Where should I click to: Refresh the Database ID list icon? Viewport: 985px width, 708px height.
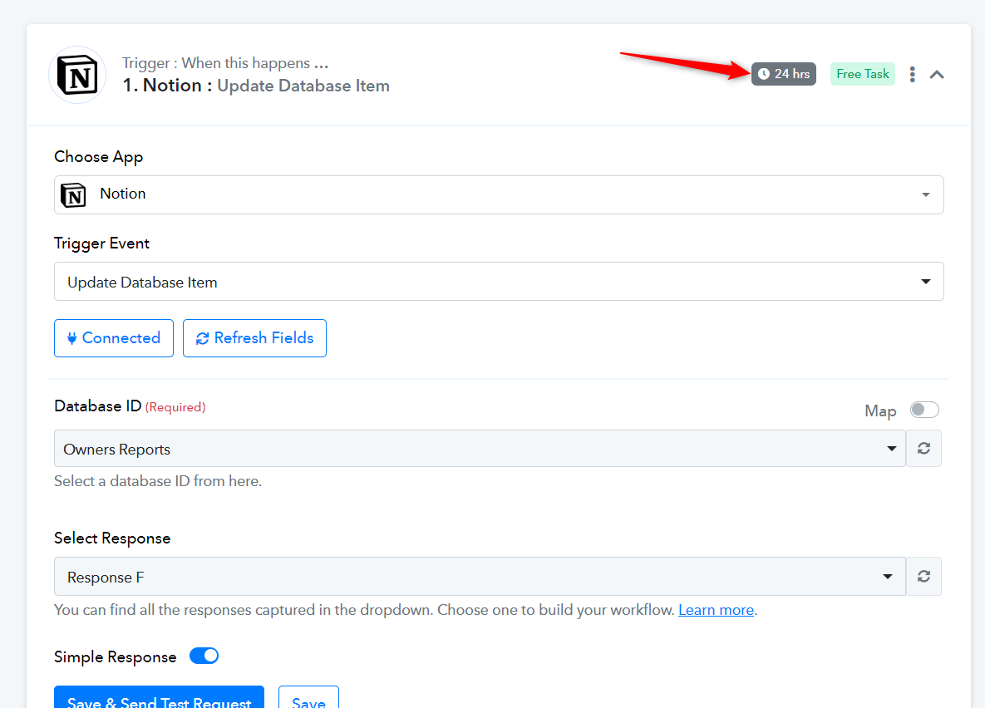click(x=923, y=449)
